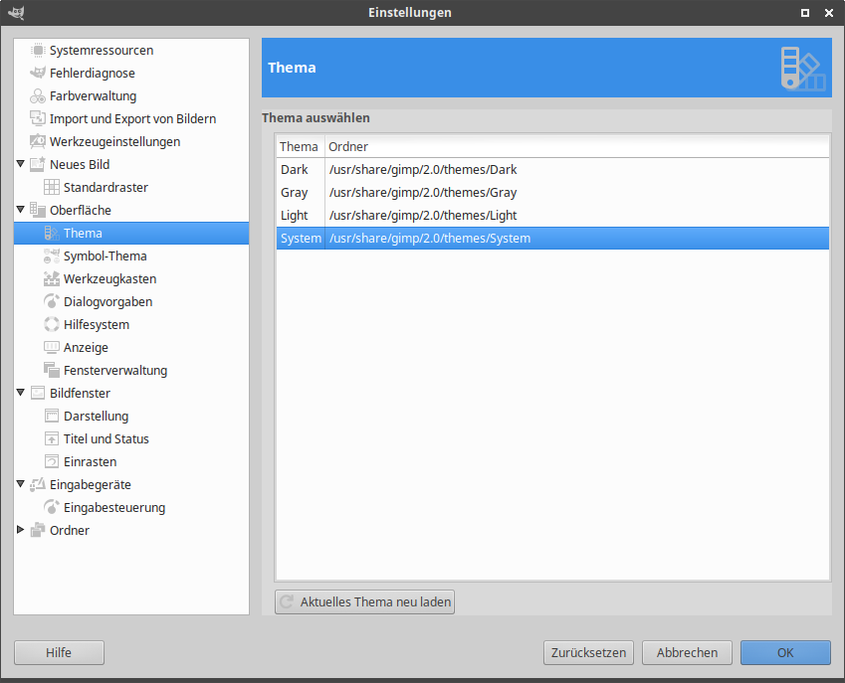Click the Fehlerdiagnose Wilber icon
The image size is (845, 683).
click(x=38, y=73)
